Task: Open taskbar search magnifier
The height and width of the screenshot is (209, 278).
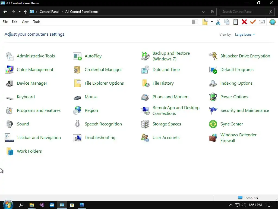Action: tap(21, 205)
